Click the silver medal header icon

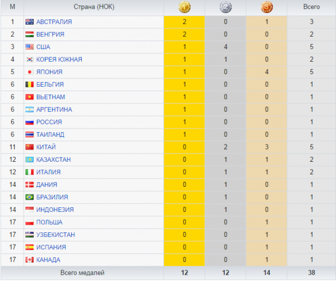pos(225,7)
